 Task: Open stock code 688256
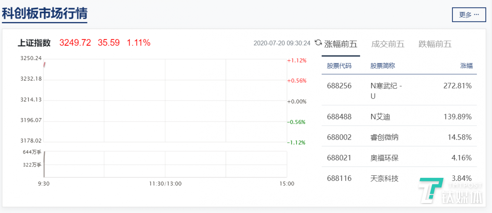coord(339,86)
